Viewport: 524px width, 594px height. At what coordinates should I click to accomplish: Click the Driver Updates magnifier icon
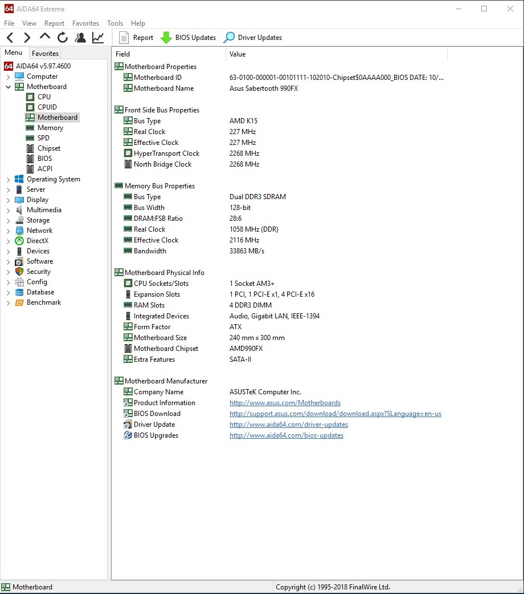pos(229,38)
